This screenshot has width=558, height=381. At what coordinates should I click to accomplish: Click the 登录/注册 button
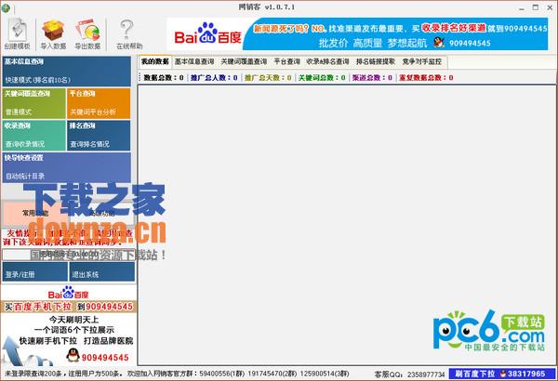[x=34, y=271]
